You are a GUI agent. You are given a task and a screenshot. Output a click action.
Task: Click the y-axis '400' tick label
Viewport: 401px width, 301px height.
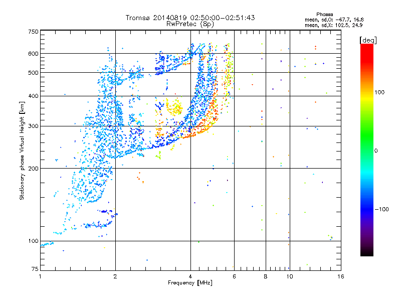point(33,96)
